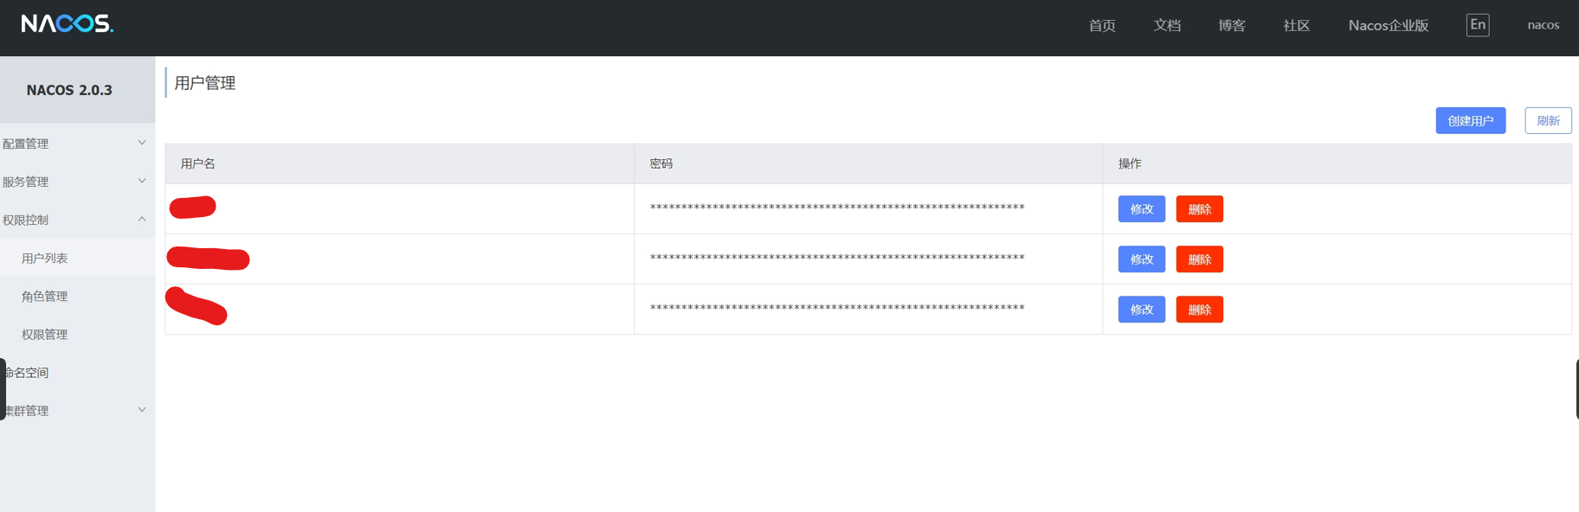
Task: Click 删除 for the first user
Action: point(1199,209)
